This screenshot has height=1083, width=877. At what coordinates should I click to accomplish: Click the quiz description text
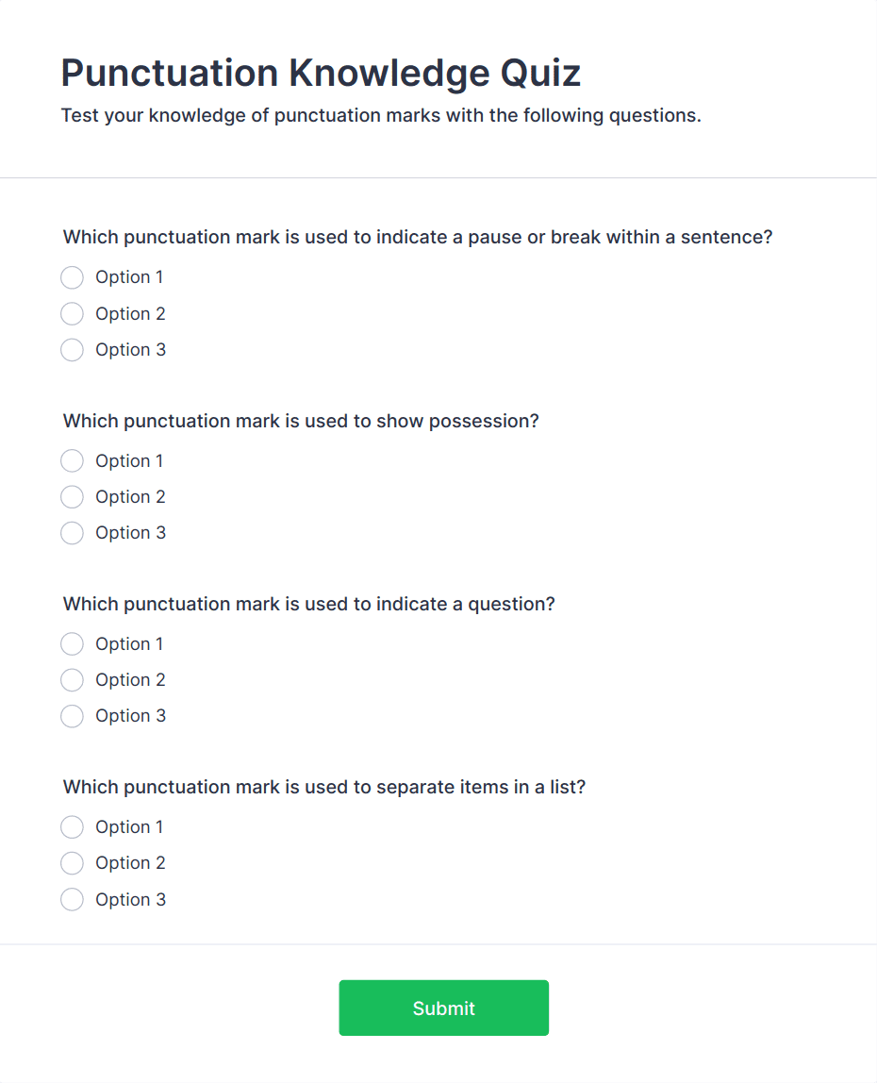click(380, 115)
